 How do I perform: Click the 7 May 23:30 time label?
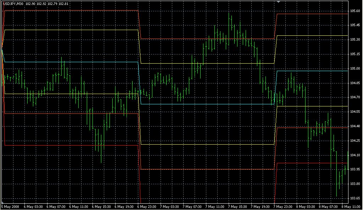click(283, 207)
